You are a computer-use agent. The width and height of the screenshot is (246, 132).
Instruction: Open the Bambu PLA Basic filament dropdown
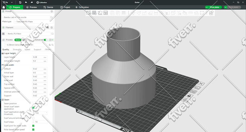[x=28, y=34]
